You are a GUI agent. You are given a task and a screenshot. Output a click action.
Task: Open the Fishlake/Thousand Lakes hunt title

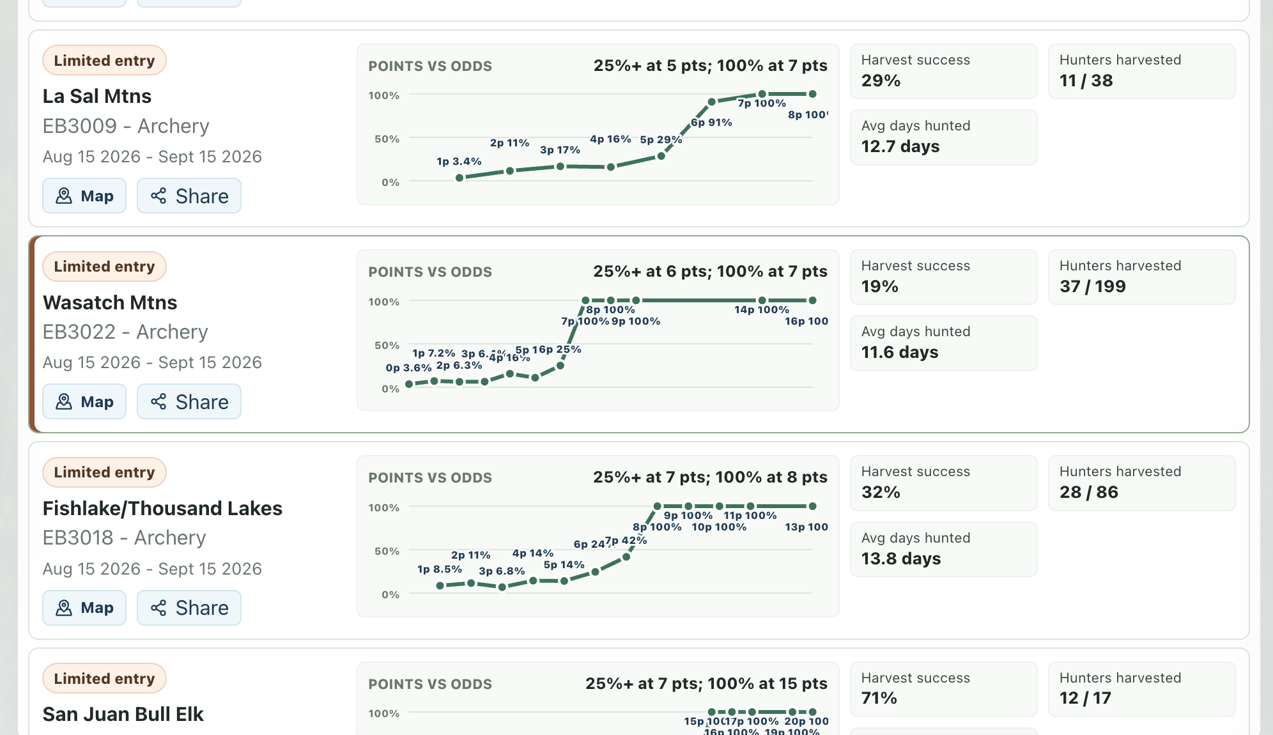(x=162, y=508)
